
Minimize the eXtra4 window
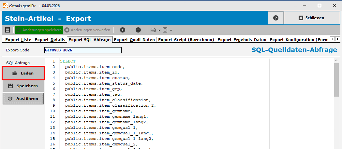tap(305, 6)
